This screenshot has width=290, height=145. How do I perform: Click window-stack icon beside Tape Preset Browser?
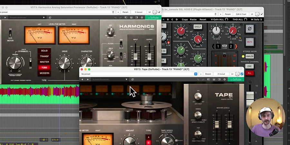(133, 80)
